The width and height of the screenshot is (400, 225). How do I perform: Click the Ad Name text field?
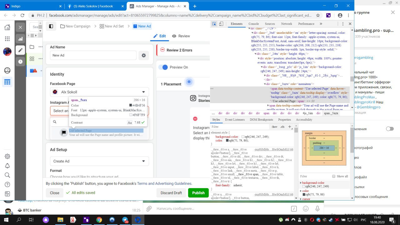click(x=93, y=55)
